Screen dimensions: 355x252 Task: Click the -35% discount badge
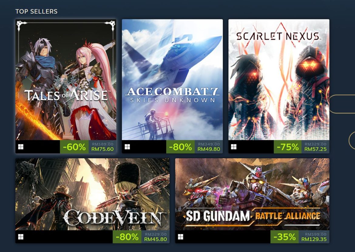pyautogui.click(x=285, y=237)
